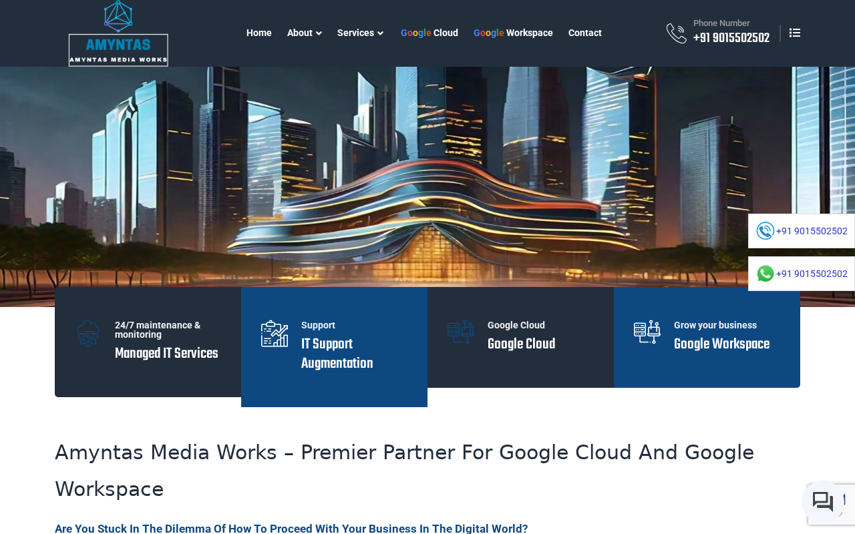The image size is (855, 534).
Task: Click the side call number link
Action: click(812, 231)
